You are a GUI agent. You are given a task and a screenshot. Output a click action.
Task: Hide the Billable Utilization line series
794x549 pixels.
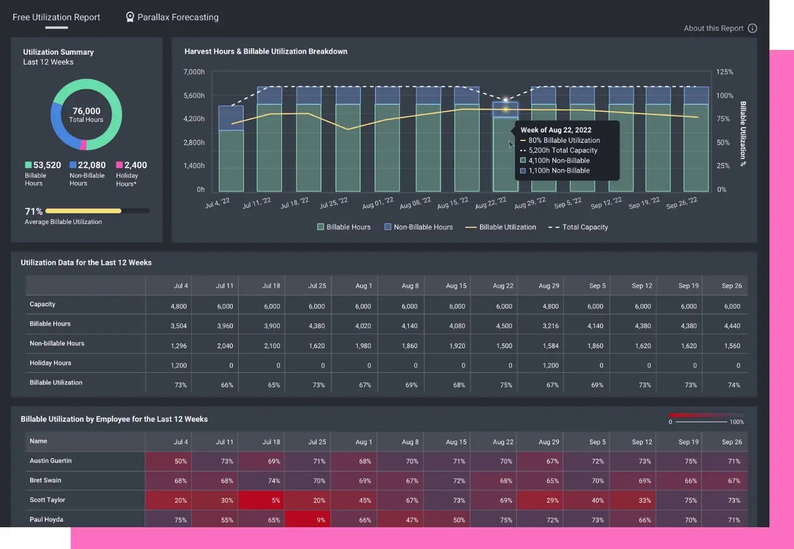501,227
